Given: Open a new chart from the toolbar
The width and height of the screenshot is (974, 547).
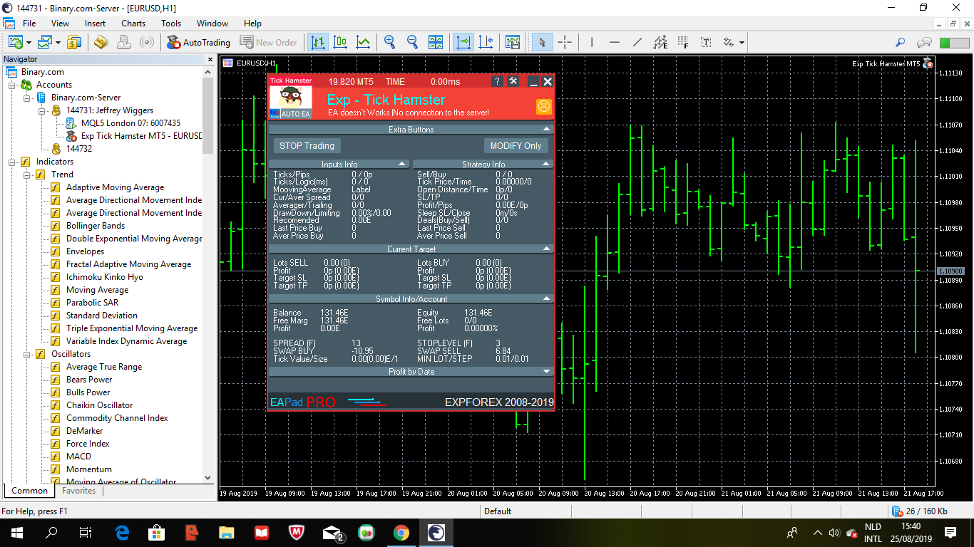Looking at the screenshot, I should 16,42.
